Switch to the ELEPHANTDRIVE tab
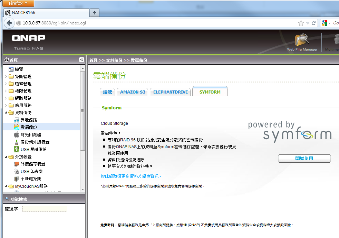 [171, 92]
